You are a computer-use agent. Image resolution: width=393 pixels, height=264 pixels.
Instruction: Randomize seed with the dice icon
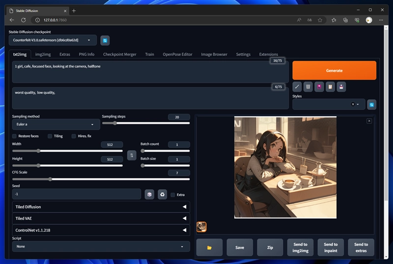(149, 195)
